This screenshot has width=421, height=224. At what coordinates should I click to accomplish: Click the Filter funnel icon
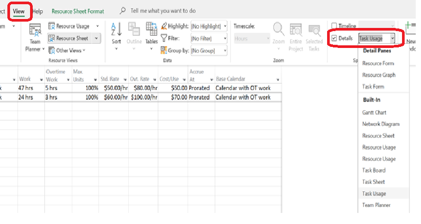(x=164, y=38)
